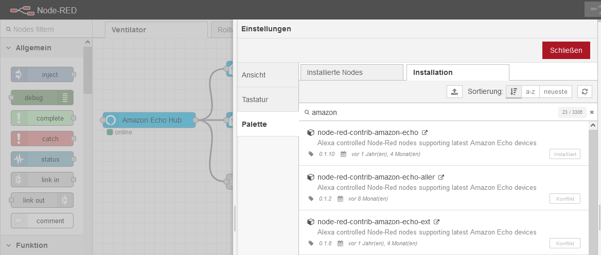The image size is (601, 255).
Task: Select the comment node in the palette
Action: pos(42,221)
